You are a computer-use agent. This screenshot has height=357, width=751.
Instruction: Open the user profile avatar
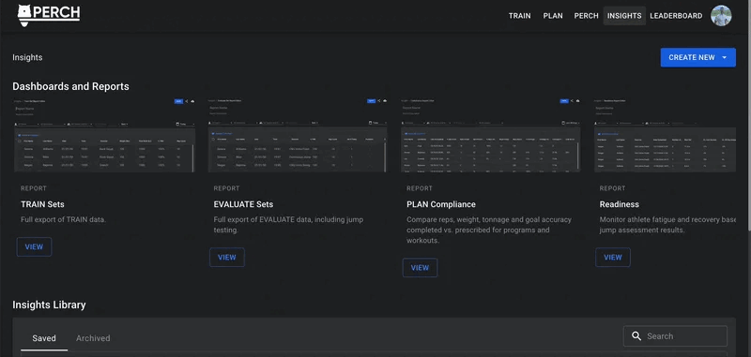(x=721, y=15)
